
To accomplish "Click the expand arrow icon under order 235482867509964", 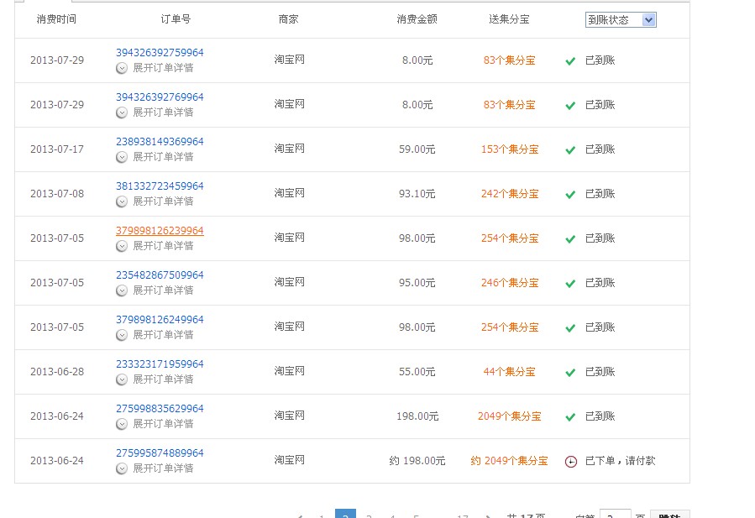I will [122, 290].
